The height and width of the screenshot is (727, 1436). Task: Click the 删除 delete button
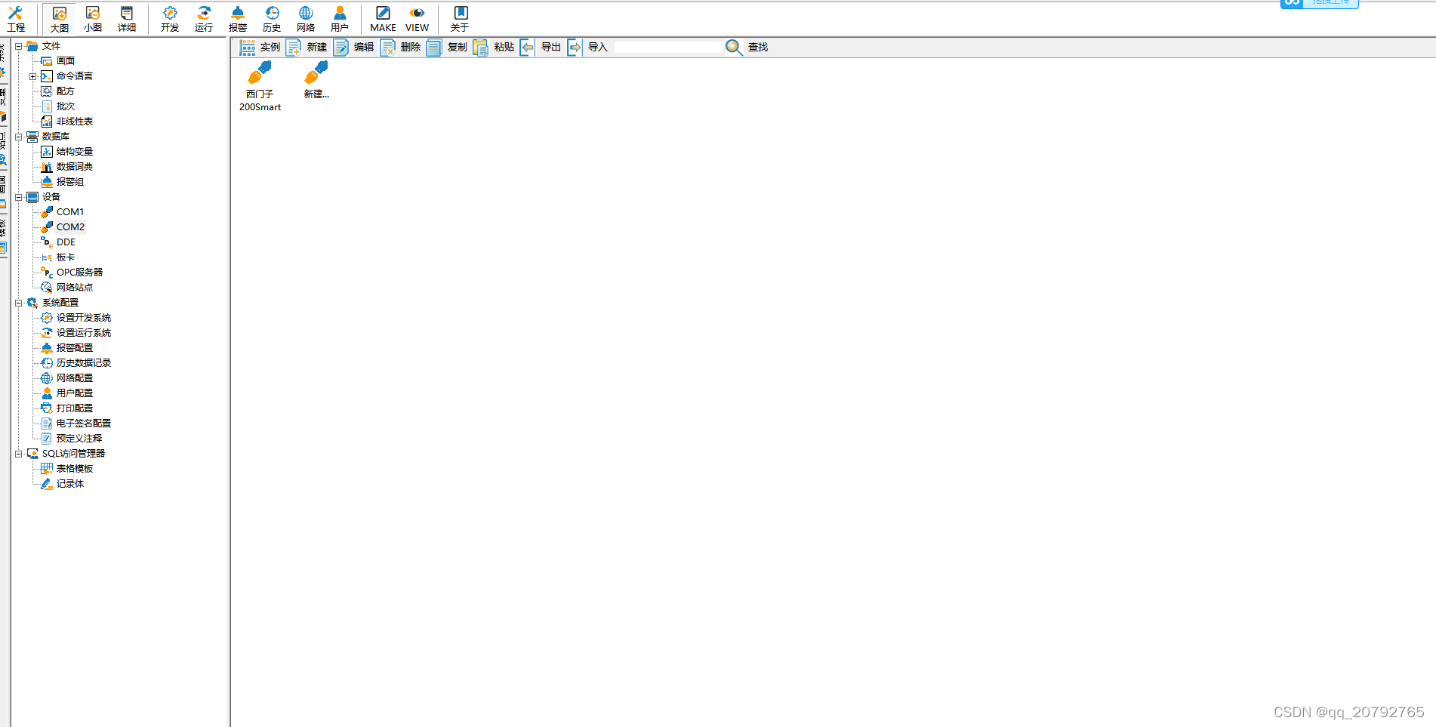[400, 48]
